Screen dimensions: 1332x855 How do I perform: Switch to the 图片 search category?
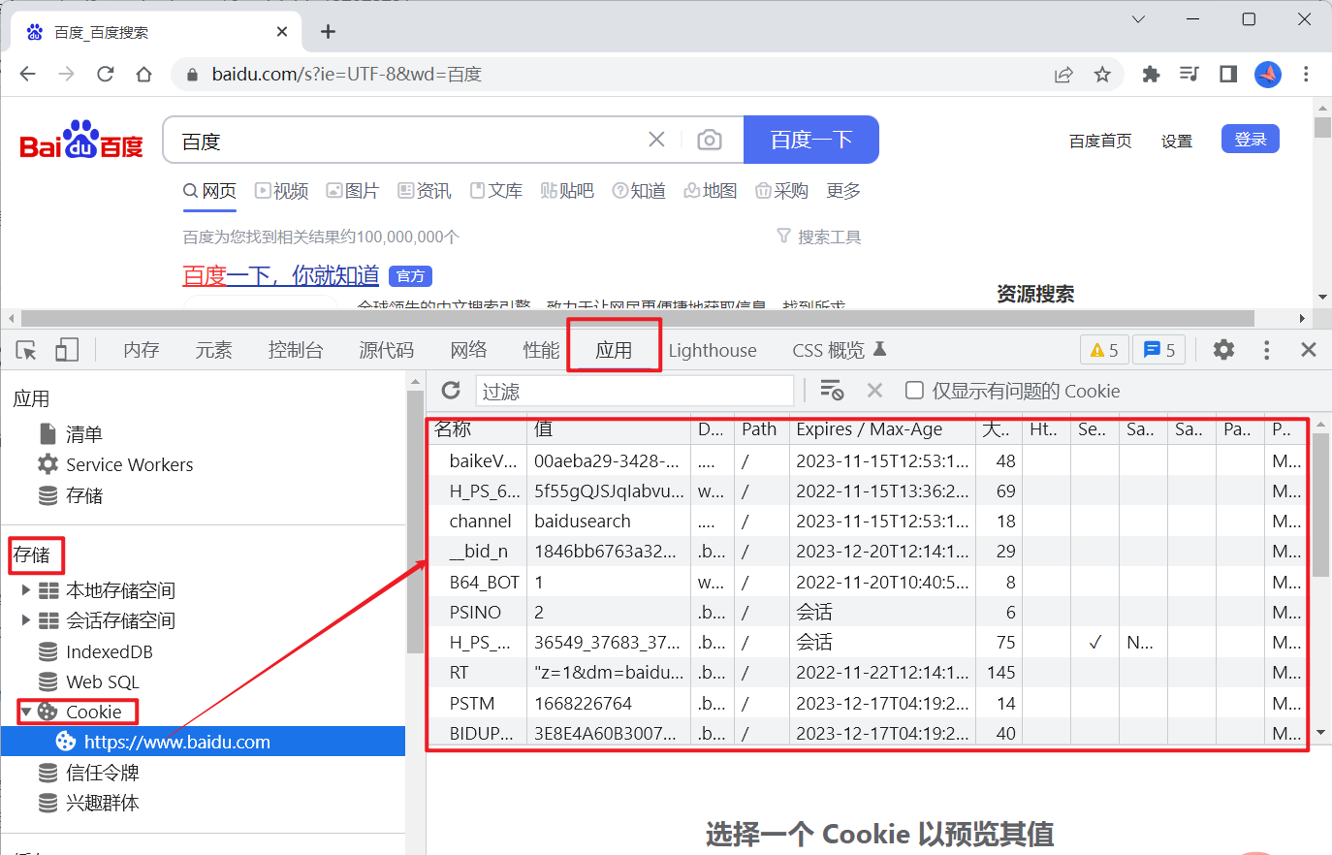[x=353, y=191]
